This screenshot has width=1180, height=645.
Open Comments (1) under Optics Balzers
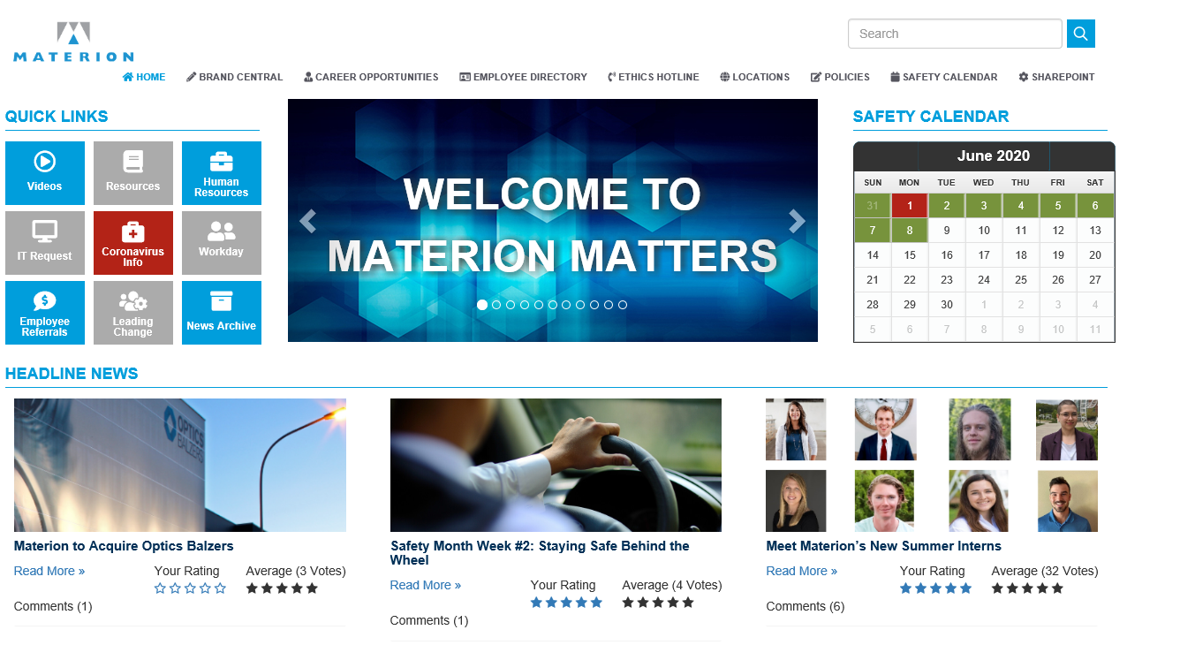click(53, 606)
